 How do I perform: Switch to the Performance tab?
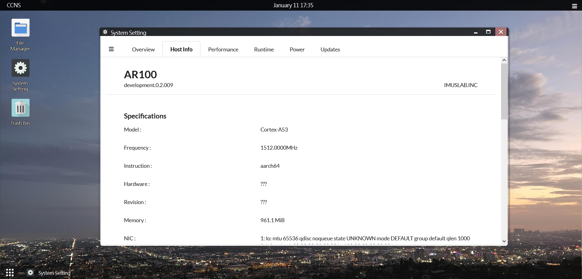point(223,49)
